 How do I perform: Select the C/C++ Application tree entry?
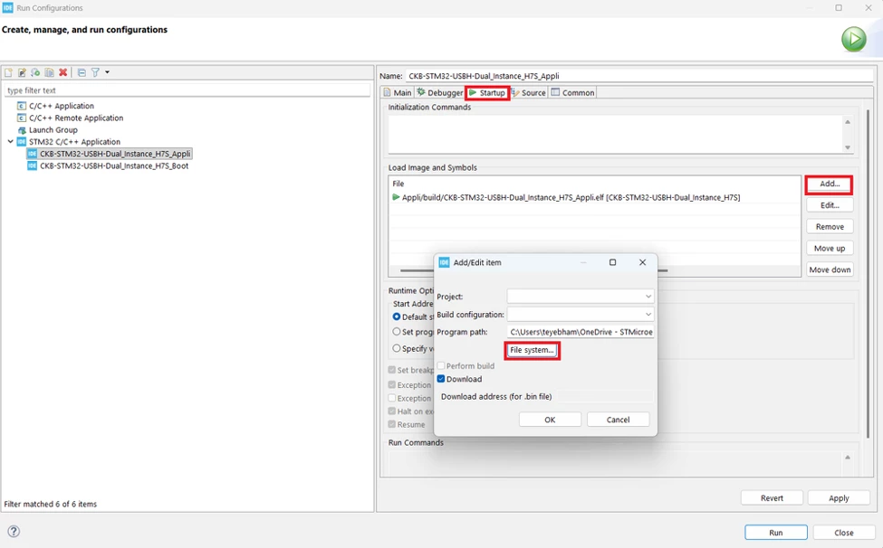pos(62,106)
